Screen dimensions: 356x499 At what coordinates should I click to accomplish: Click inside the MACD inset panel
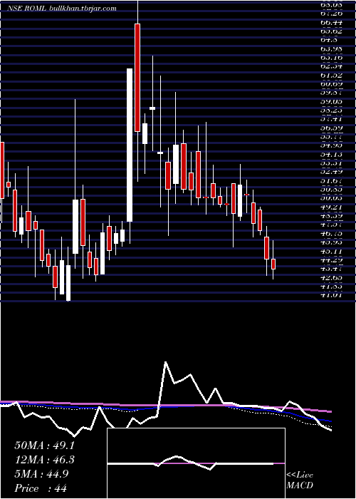click(196, 463)
